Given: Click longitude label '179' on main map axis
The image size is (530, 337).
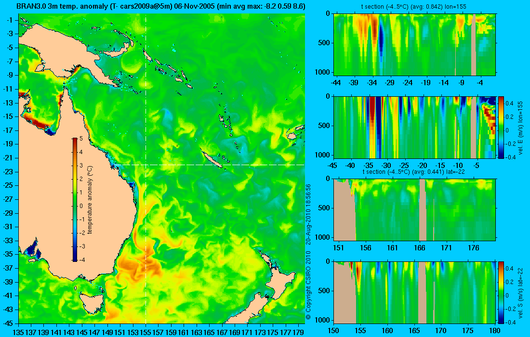Looking at the screenshot, I should pos(298,332).
